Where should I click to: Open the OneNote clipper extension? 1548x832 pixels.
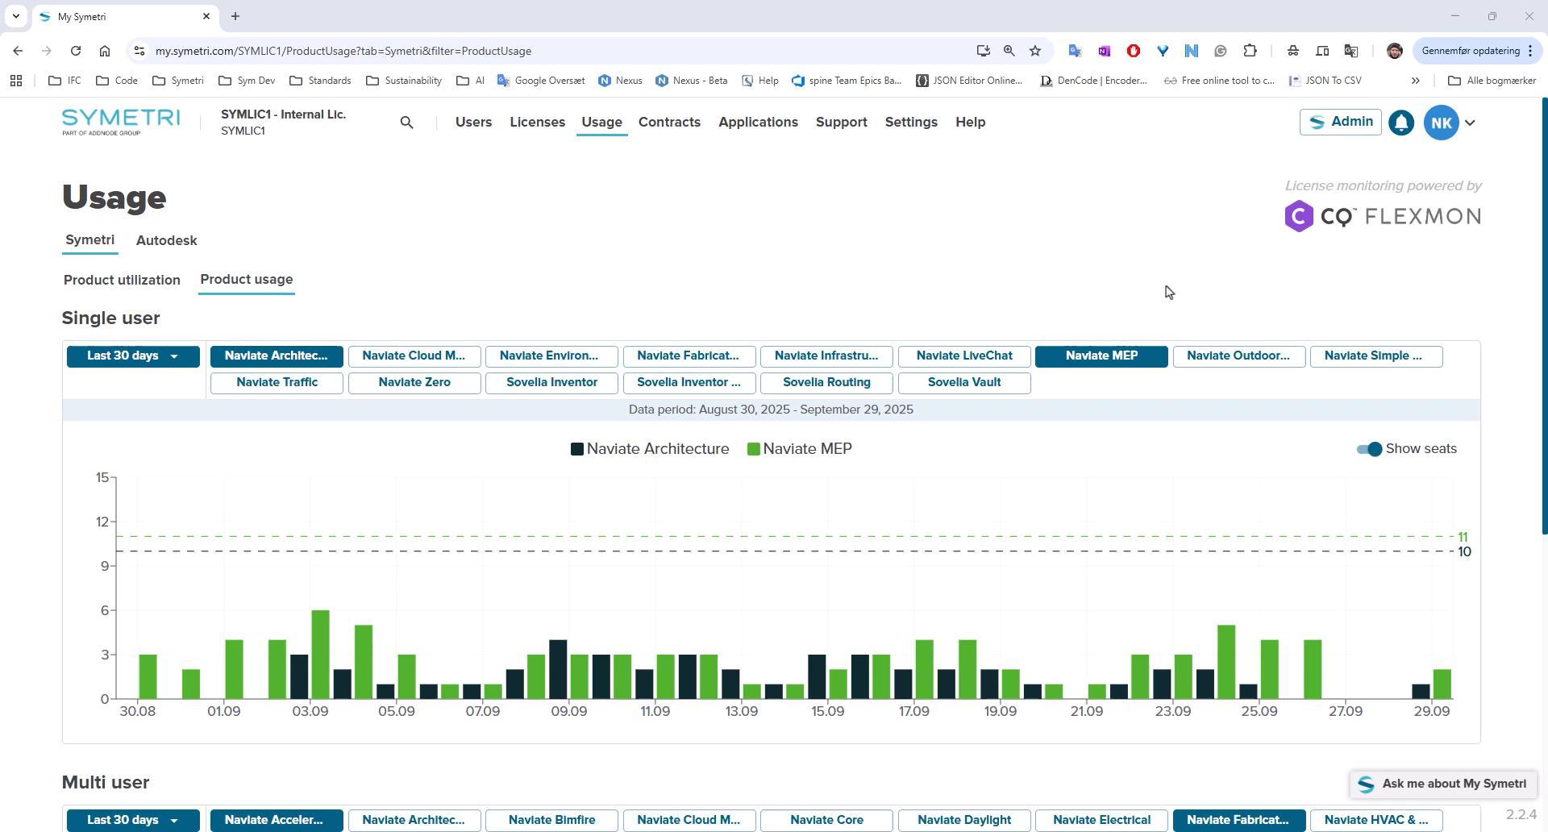tap(1104, 51)
